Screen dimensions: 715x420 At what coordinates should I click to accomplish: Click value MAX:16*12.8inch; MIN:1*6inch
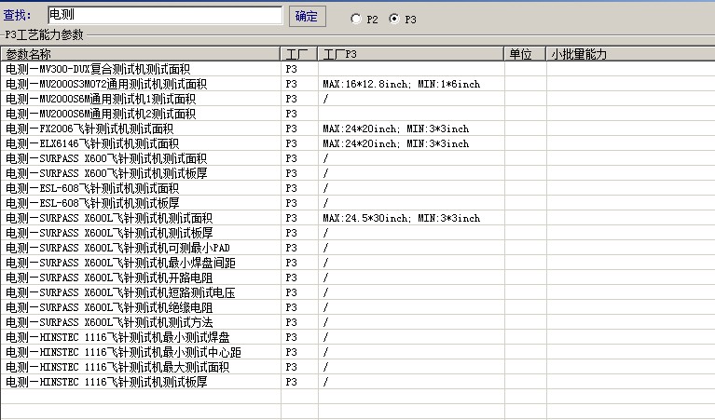[401, 84]
